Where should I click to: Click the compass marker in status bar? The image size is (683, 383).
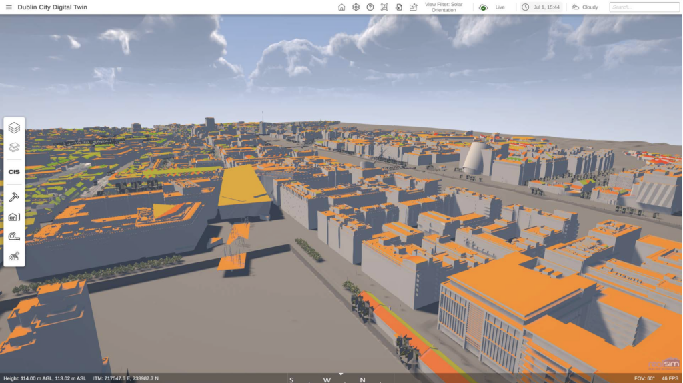[x=341, y=374]
